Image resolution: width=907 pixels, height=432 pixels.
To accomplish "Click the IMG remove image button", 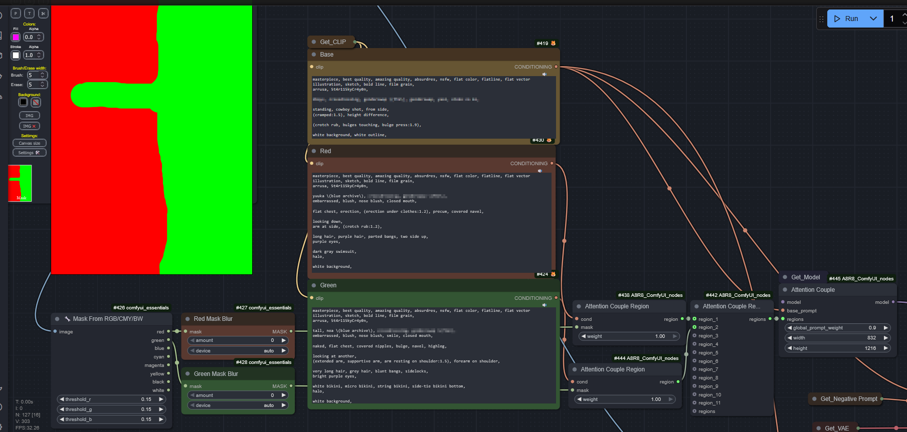I will tap(30, 126).
